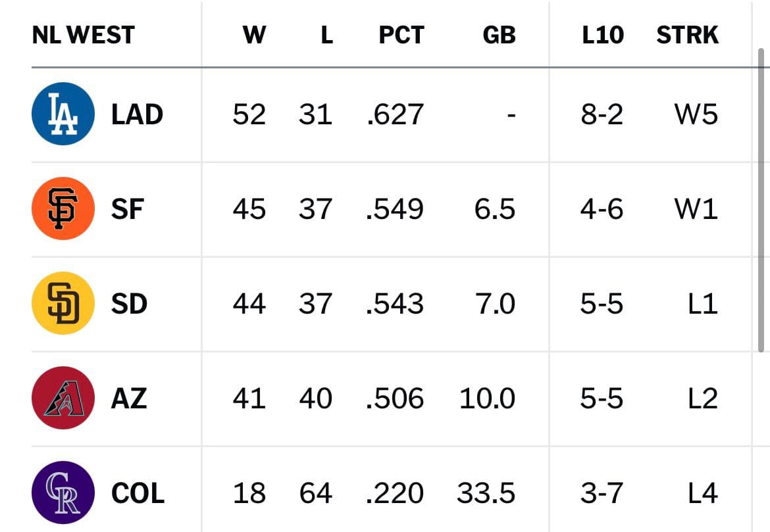Sort by the L column header
The image size is (770, 532).
point(326,35)
